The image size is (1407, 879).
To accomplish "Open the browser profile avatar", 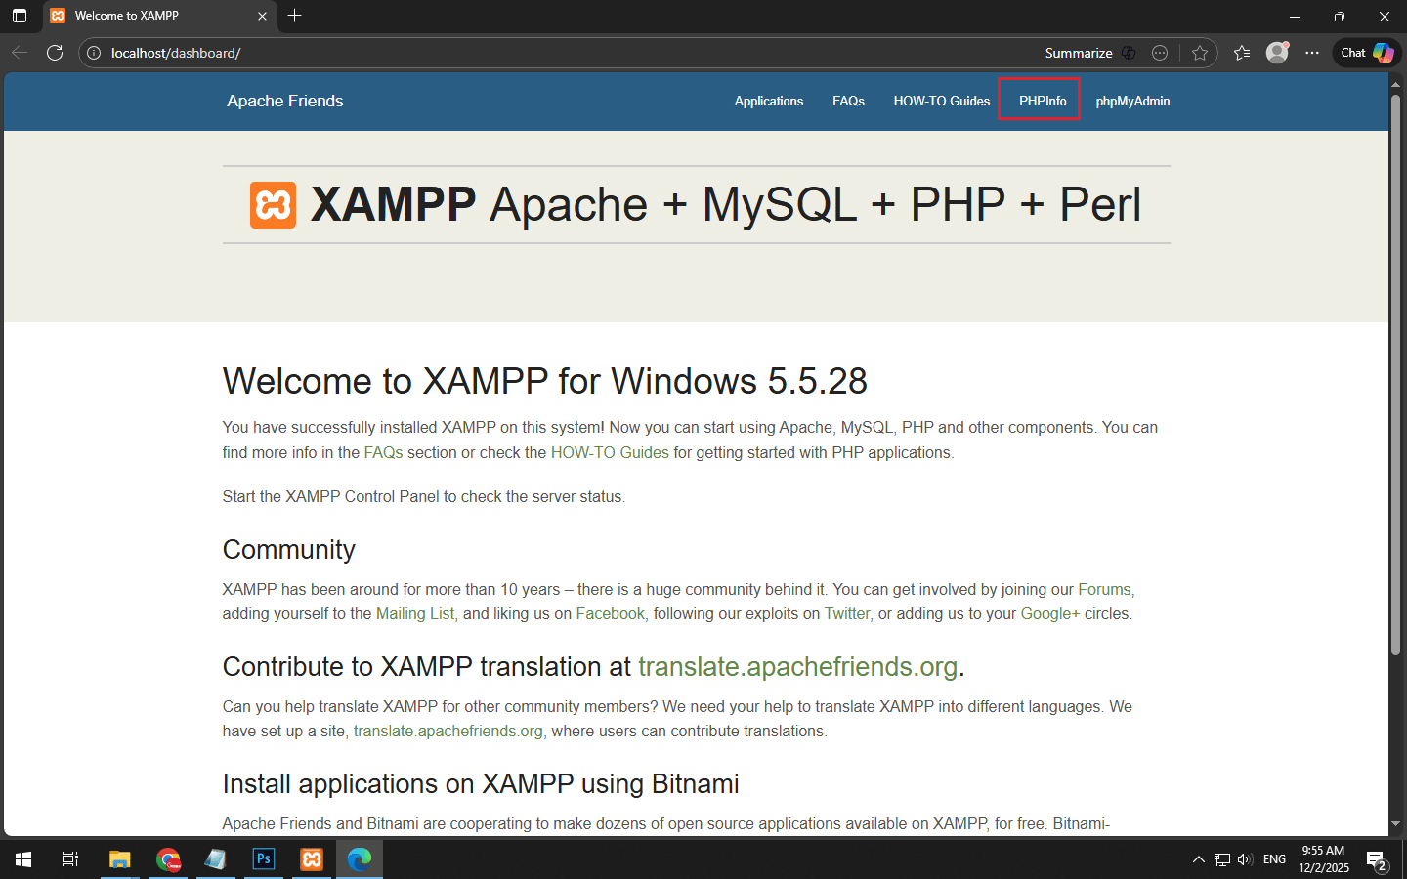I will click(1277, 53).
